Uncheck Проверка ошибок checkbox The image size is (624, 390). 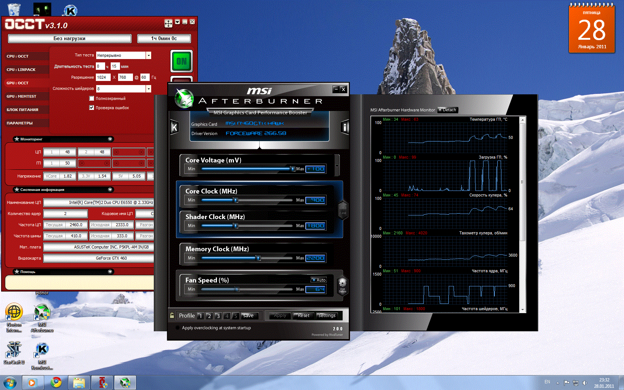pyautogui.click(x=91, y=108)
